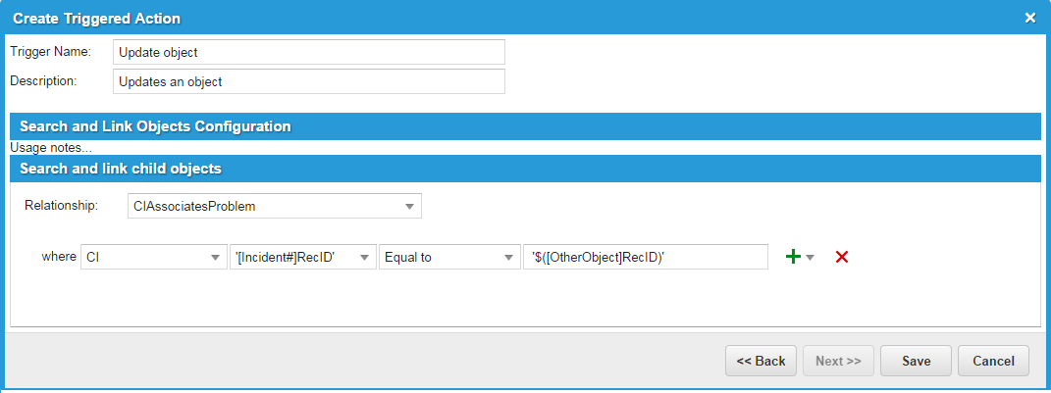Image resolution: width=1051 pixels, height=393 pixels.
Task: Close the Create Triggered Action dialog
Action: (1029, 18)
